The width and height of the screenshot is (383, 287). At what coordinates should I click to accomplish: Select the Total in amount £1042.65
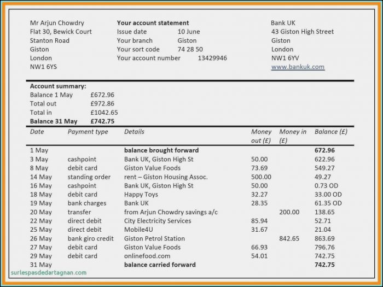pos(104,113)
